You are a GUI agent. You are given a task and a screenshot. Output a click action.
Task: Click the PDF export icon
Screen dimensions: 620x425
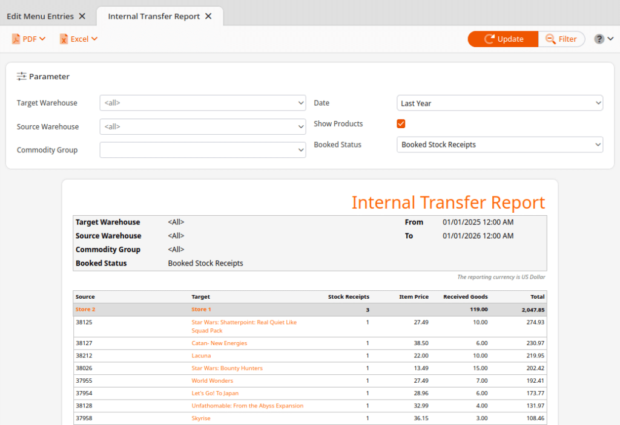[16, 39]
